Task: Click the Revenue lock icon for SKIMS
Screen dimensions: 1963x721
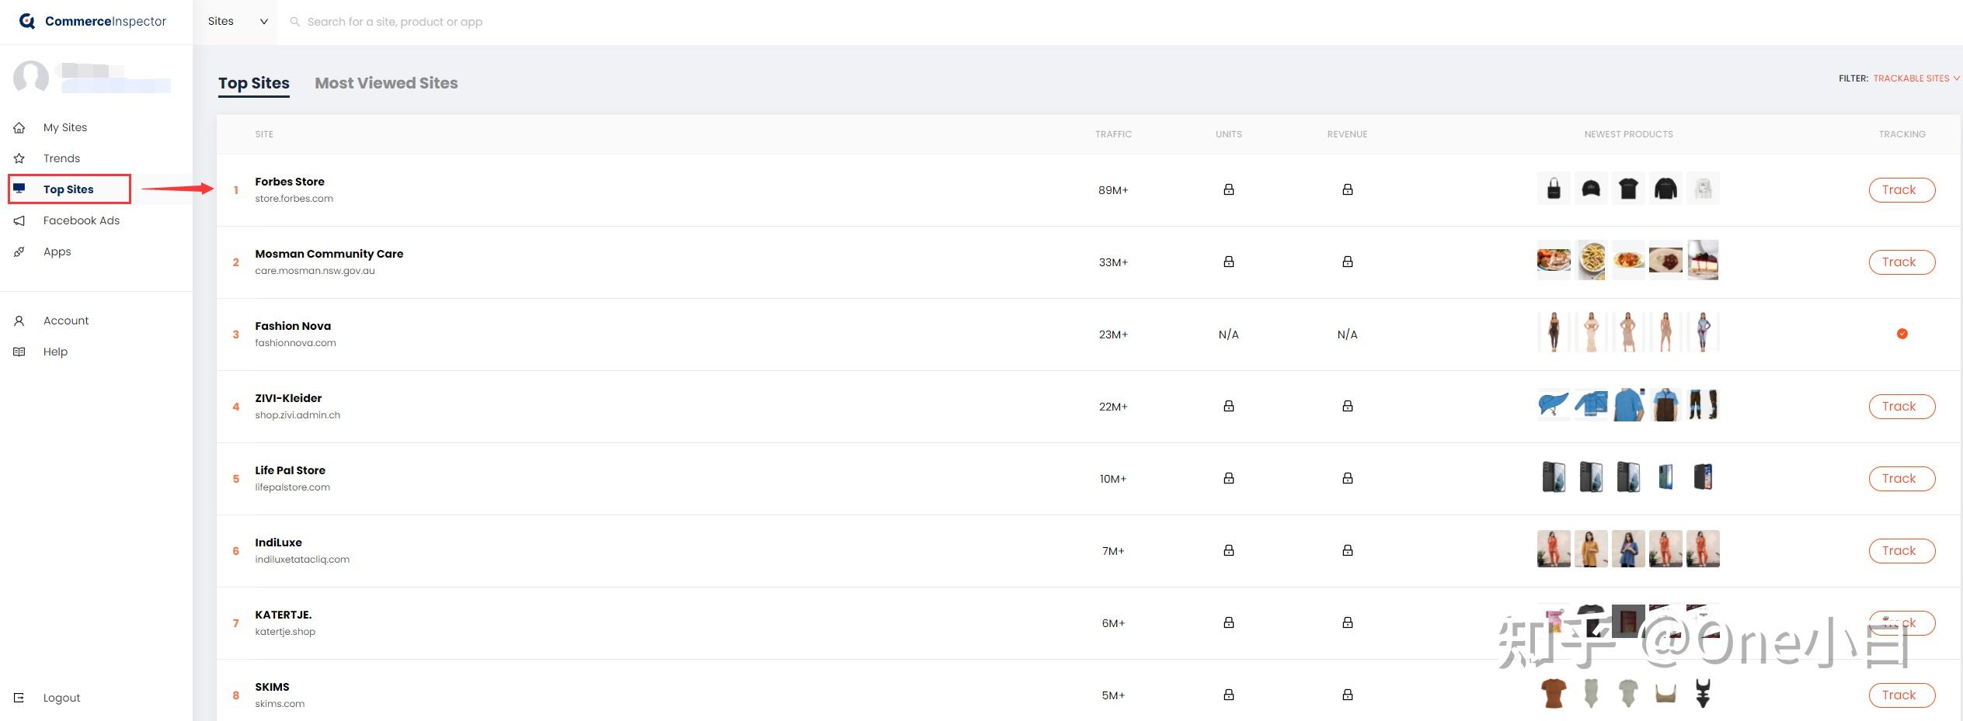Action: pos(1347,695)
